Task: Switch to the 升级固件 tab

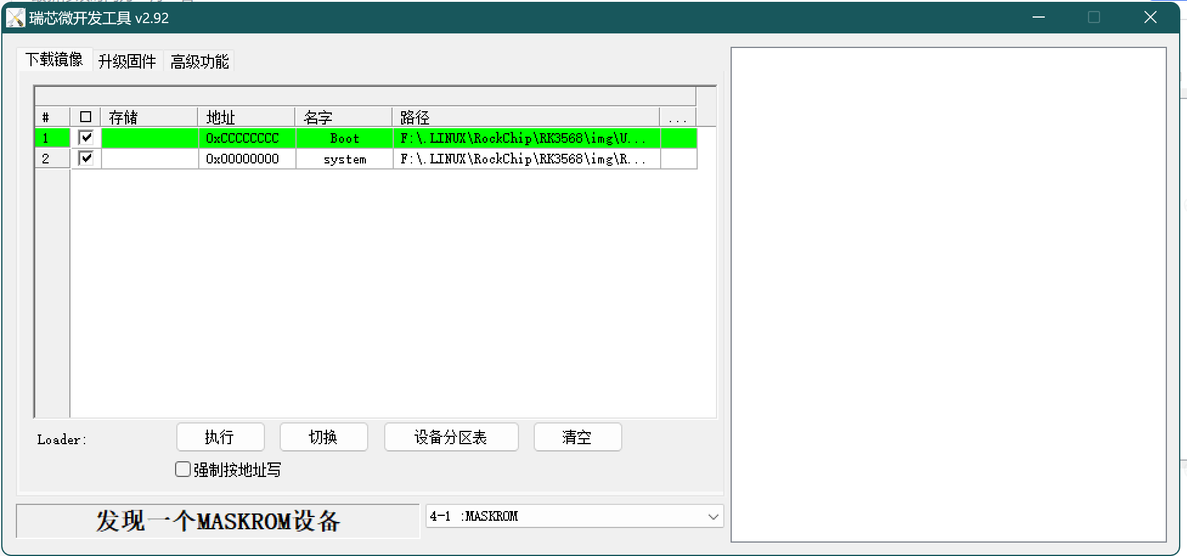Action: coord(127,61)
